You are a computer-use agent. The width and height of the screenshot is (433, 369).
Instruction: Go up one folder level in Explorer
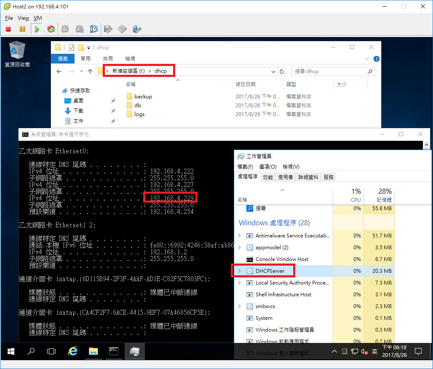[x=90, y=71]
